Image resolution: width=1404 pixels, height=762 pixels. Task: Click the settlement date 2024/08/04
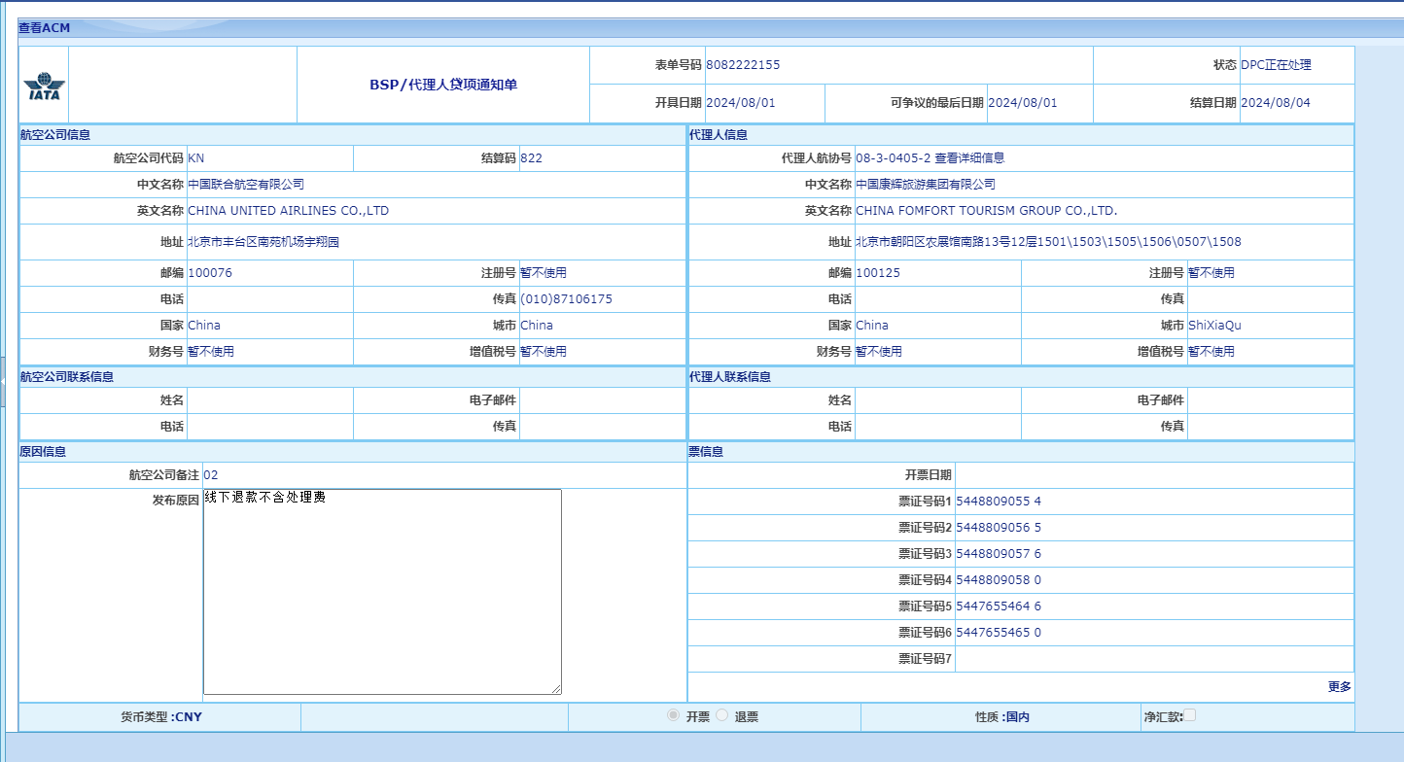1275,103
